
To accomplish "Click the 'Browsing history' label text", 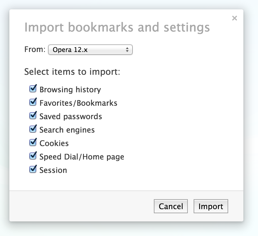I will tap(70, 90).
